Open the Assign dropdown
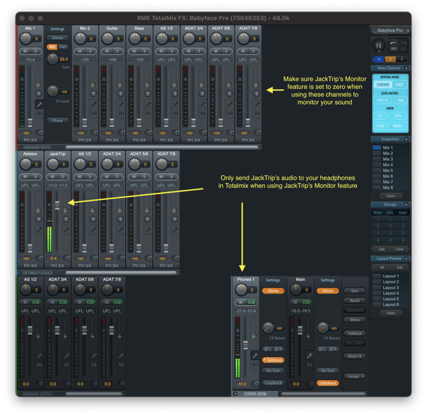427x416 pixels. (355, 376)
